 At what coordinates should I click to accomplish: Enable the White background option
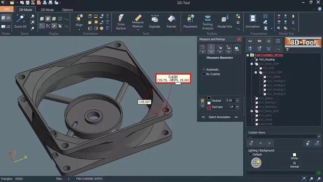click(294, 155)
